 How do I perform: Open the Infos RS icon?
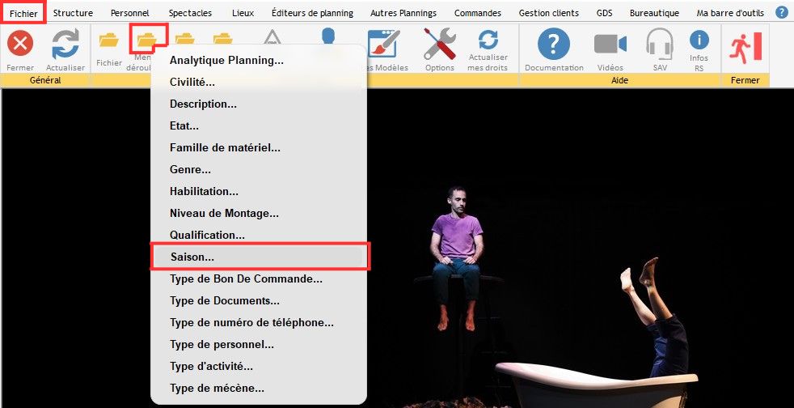click(699, 40)
